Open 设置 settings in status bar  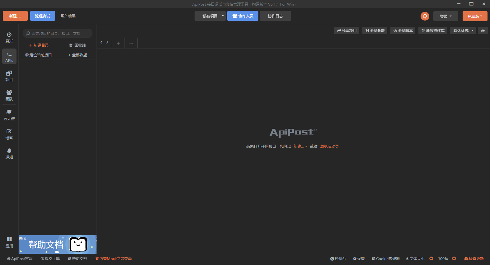[x=359, y=259]
